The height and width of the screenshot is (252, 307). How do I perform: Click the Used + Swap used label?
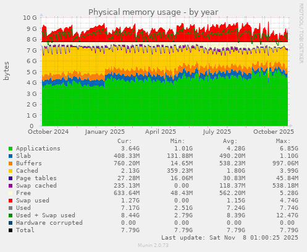coord(46,215)
